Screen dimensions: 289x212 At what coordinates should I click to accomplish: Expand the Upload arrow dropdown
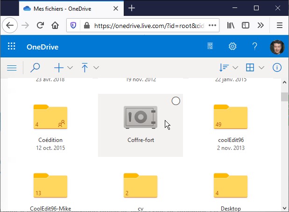point(90,68)
